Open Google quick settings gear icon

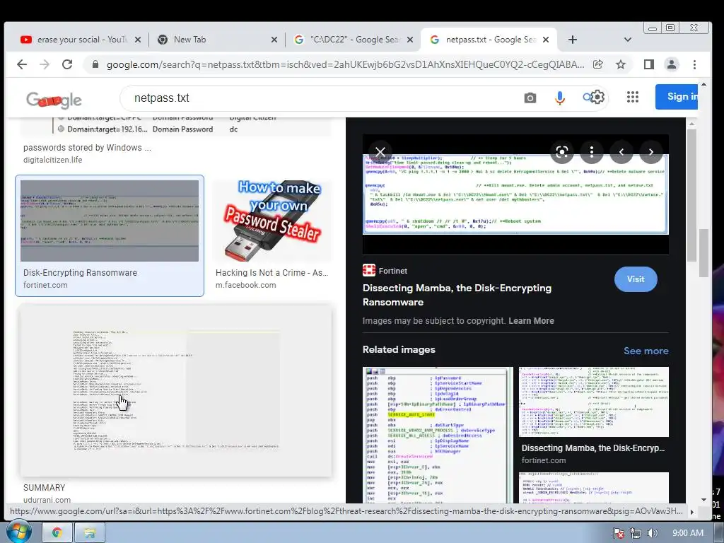click(x=597, y=97)
